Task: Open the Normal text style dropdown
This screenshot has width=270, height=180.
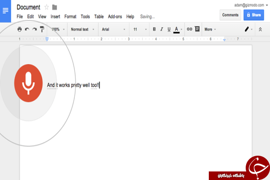Action: [82, 29]
